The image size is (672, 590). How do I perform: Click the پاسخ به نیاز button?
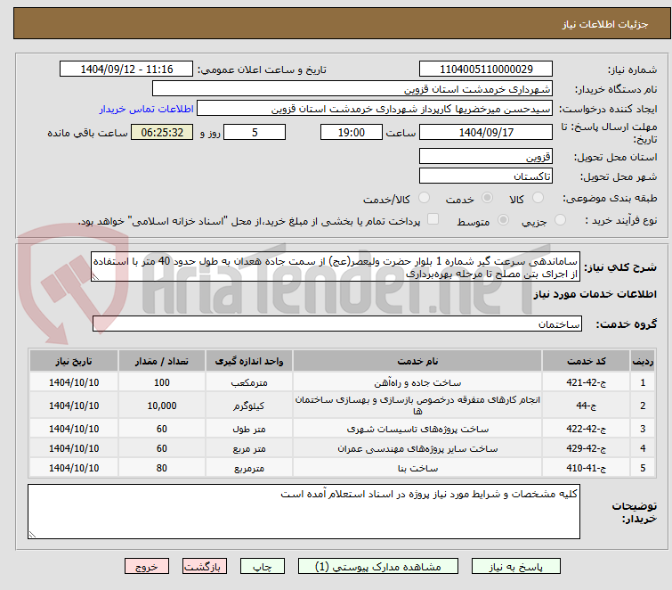(x=515, y=567)
